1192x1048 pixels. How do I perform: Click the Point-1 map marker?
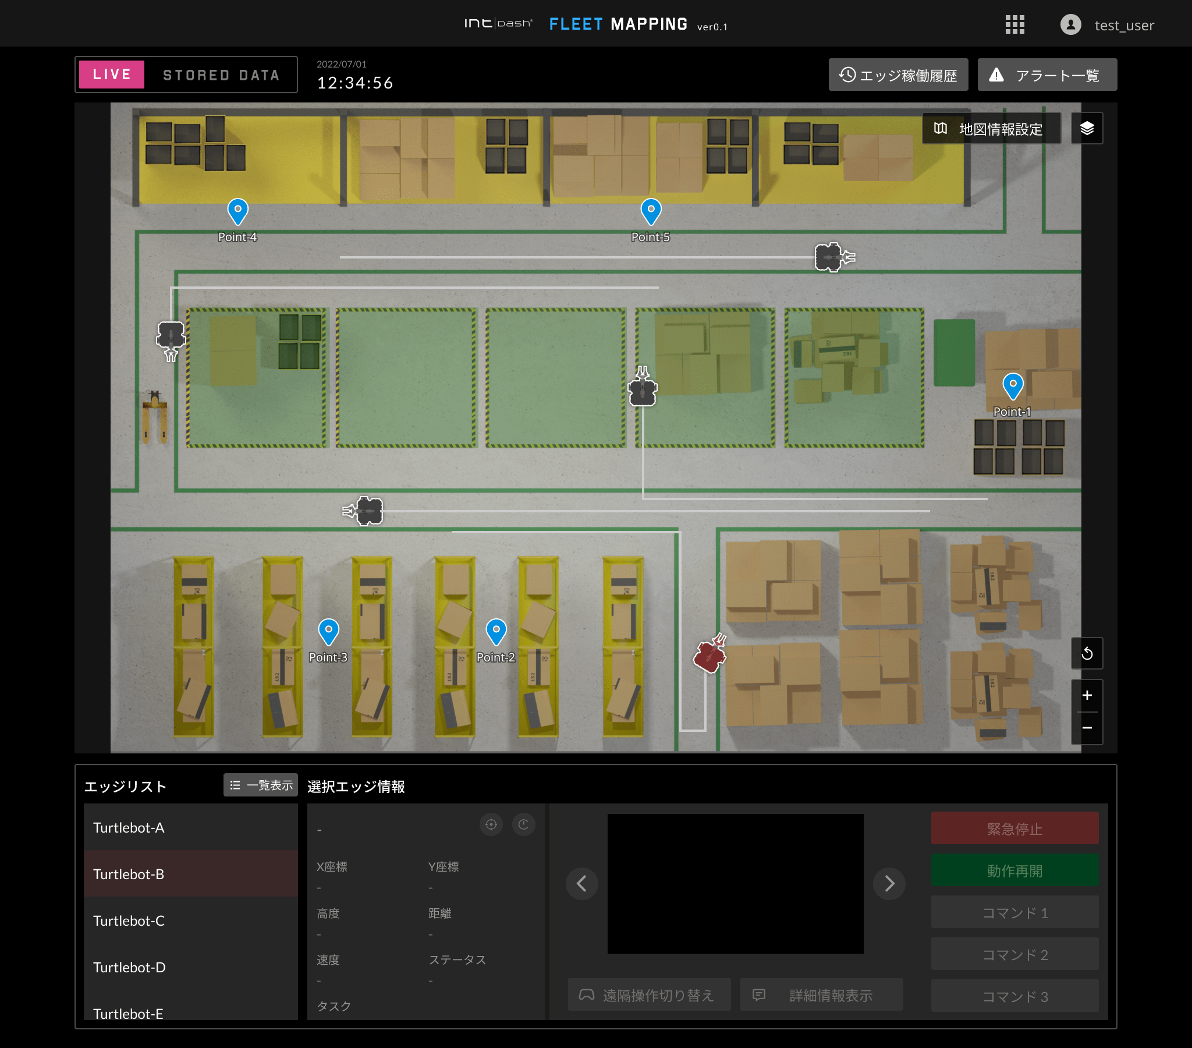[1012, 385]
